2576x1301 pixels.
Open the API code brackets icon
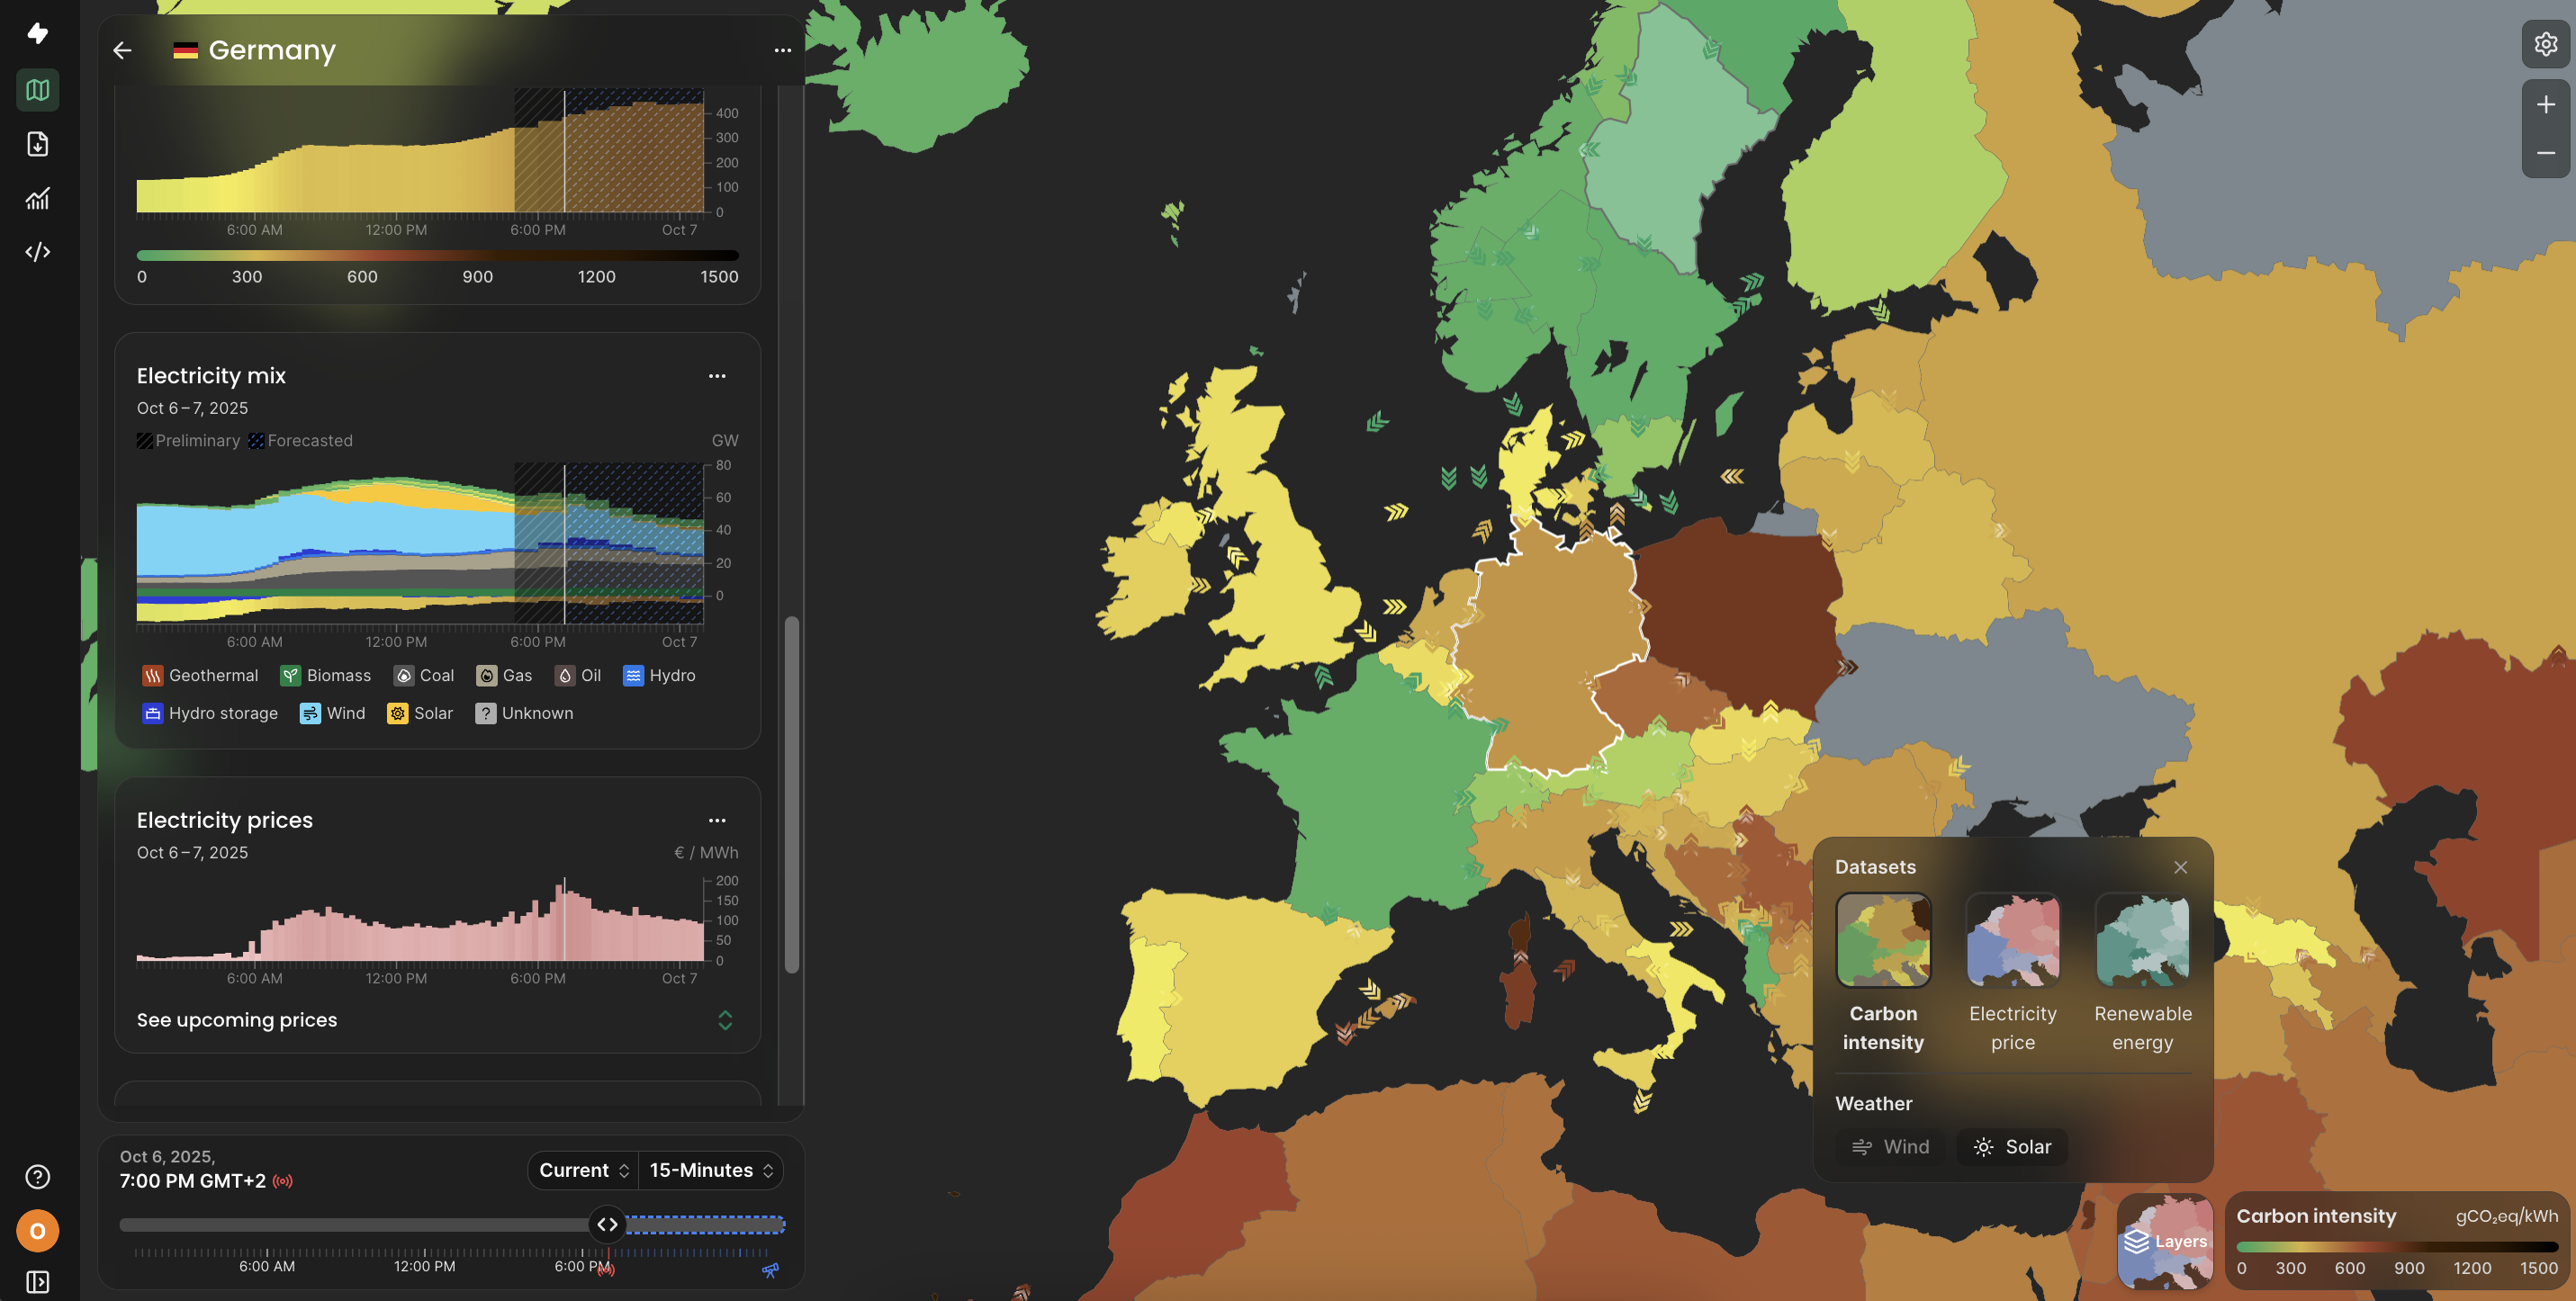tap(37, 252)
